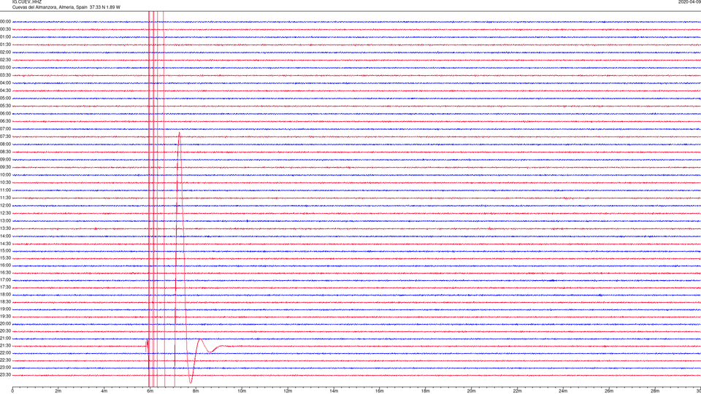Click the 8m tick on the minutes axis
Image resolution: width=701 pixels, height=394 pixels.
196,391
